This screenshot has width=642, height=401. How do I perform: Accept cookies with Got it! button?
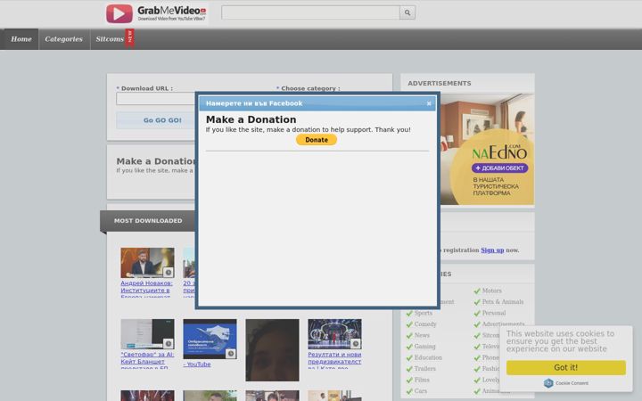click(x=566, y=367)
